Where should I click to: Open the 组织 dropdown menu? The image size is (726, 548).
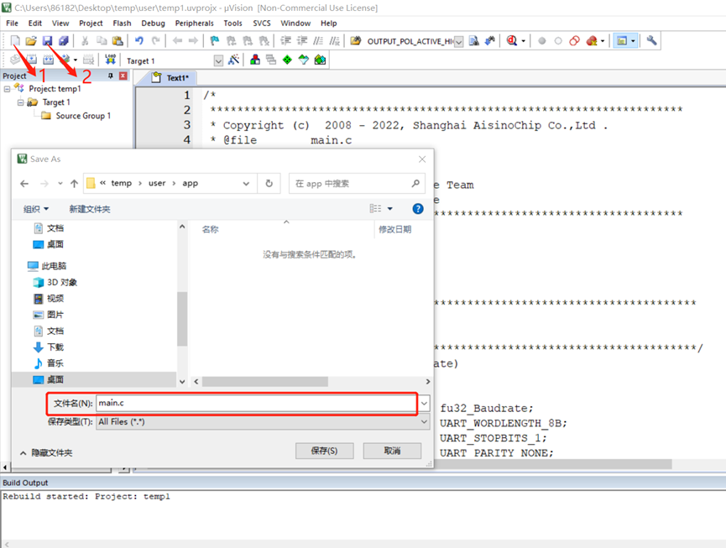click(x=36, y=209)
